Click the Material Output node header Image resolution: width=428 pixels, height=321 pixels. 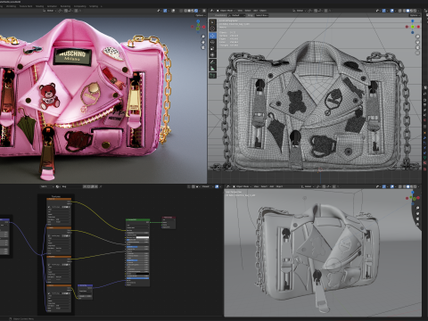pyautogui.click(x=169, y=218)
